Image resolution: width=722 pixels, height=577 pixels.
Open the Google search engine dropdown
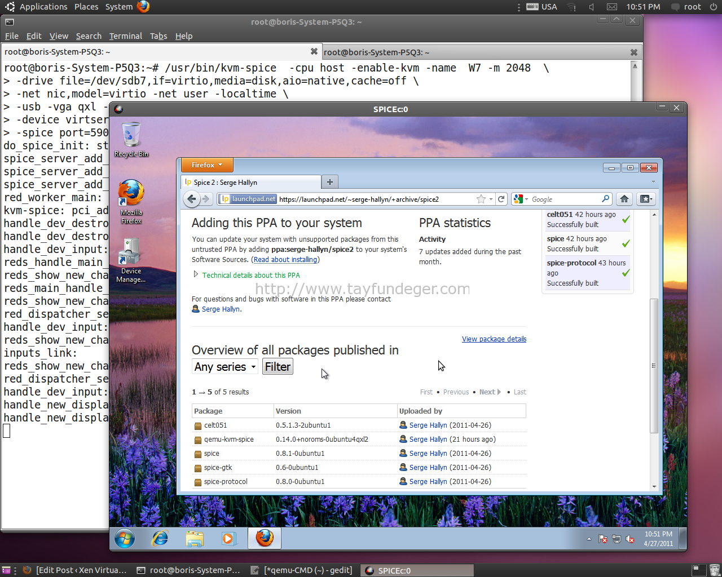pos(521,199)
